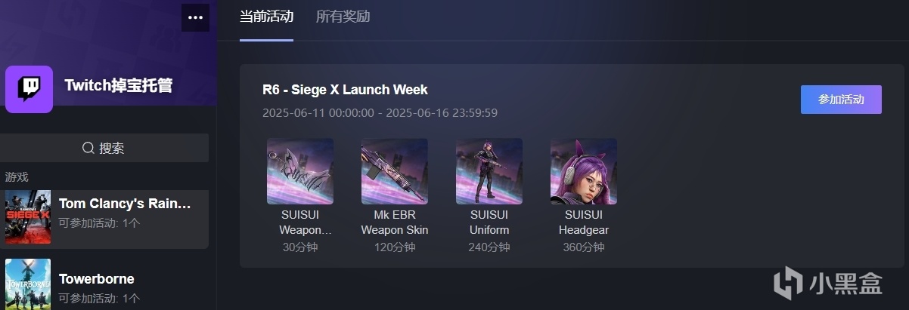The width and height of the screenshot is (909, 310).
Task: Click the 参加活动 button
Action: [841, 100]
